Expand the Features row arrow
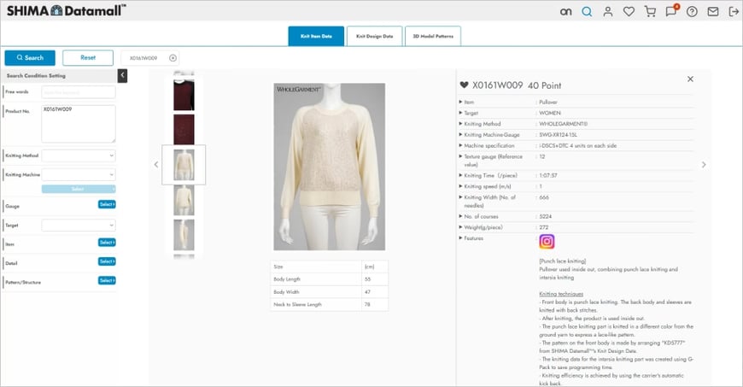The width and height of the screenshot is (743, 387). click(x=460, y=238)
